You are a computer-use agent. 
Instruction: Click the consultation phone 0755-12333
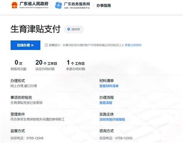[x=124, y=138]
